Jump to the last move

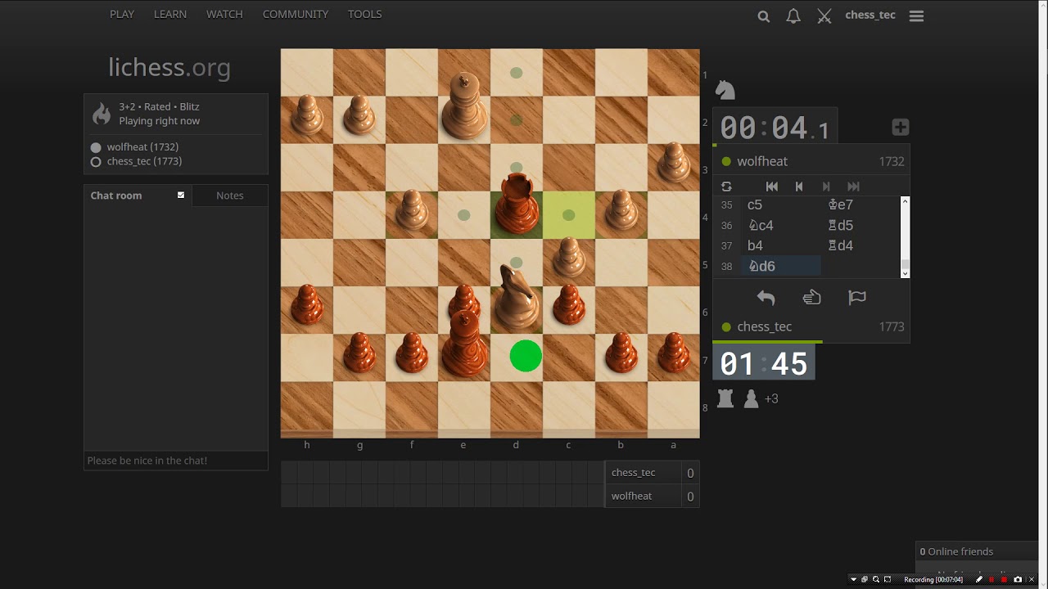click(853, 187)
